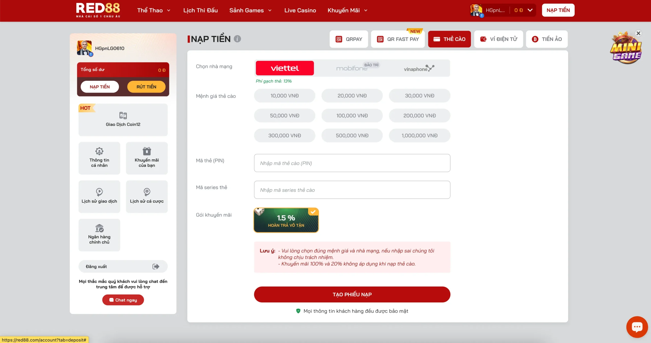Click the Đăng xuất button

pyautogui.click(x=123, y=266)
